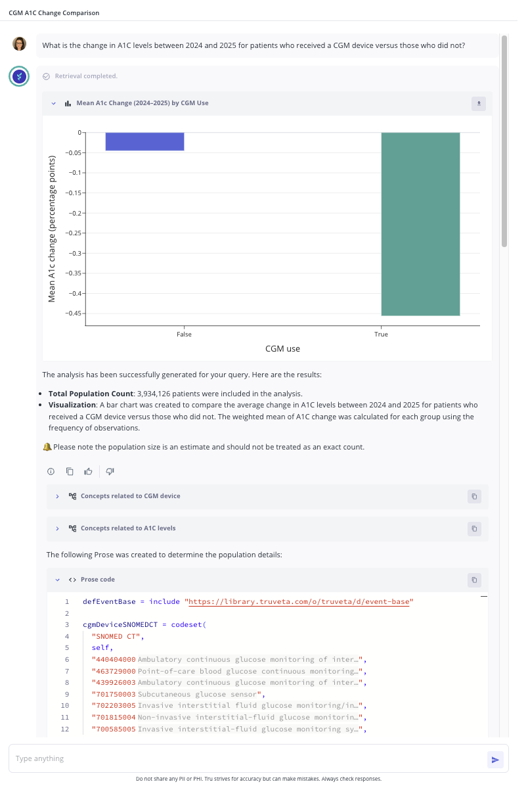Copy the response text using copy icon

coord(70,471)
